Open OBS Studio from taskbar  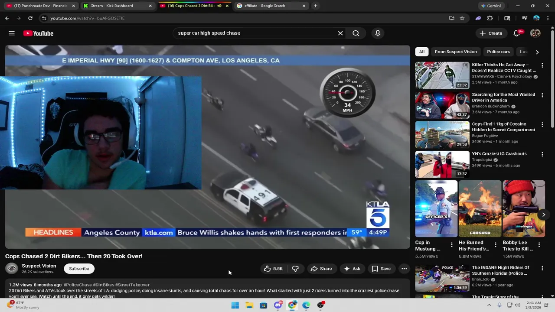pyautogui.click(x=320, y=305)
